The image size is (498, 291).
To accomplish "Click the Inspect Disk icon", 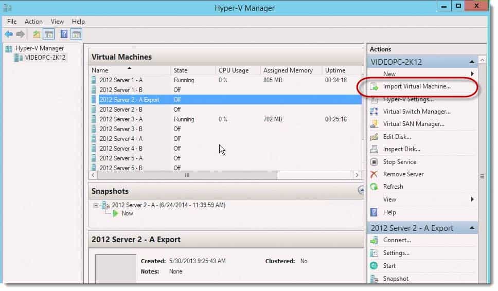I will pyautogui.click(x=374, y=149).
